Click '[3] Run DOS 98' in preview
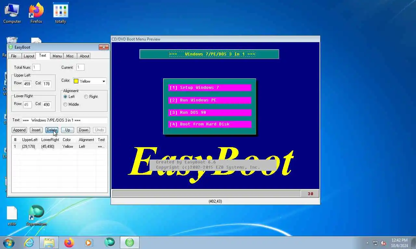 click(210, 113)
